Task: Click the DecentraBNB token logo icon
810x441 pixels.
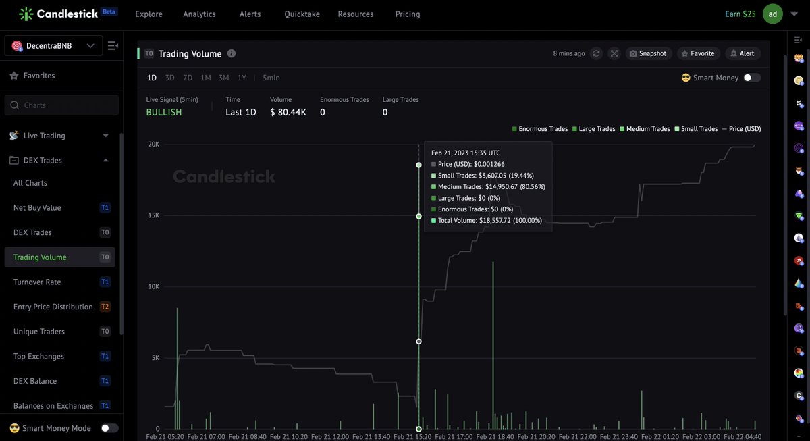Action: (17, 46)
